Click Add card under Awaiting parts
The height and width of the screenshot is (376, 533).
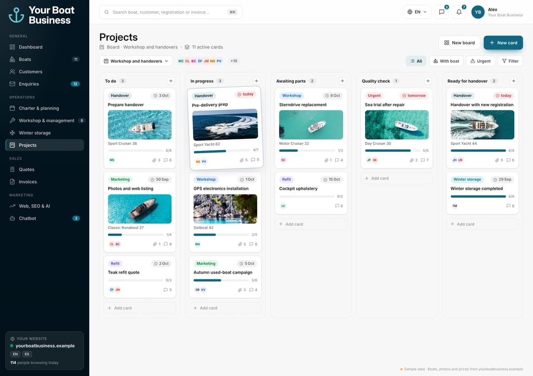tap(311, 224)
